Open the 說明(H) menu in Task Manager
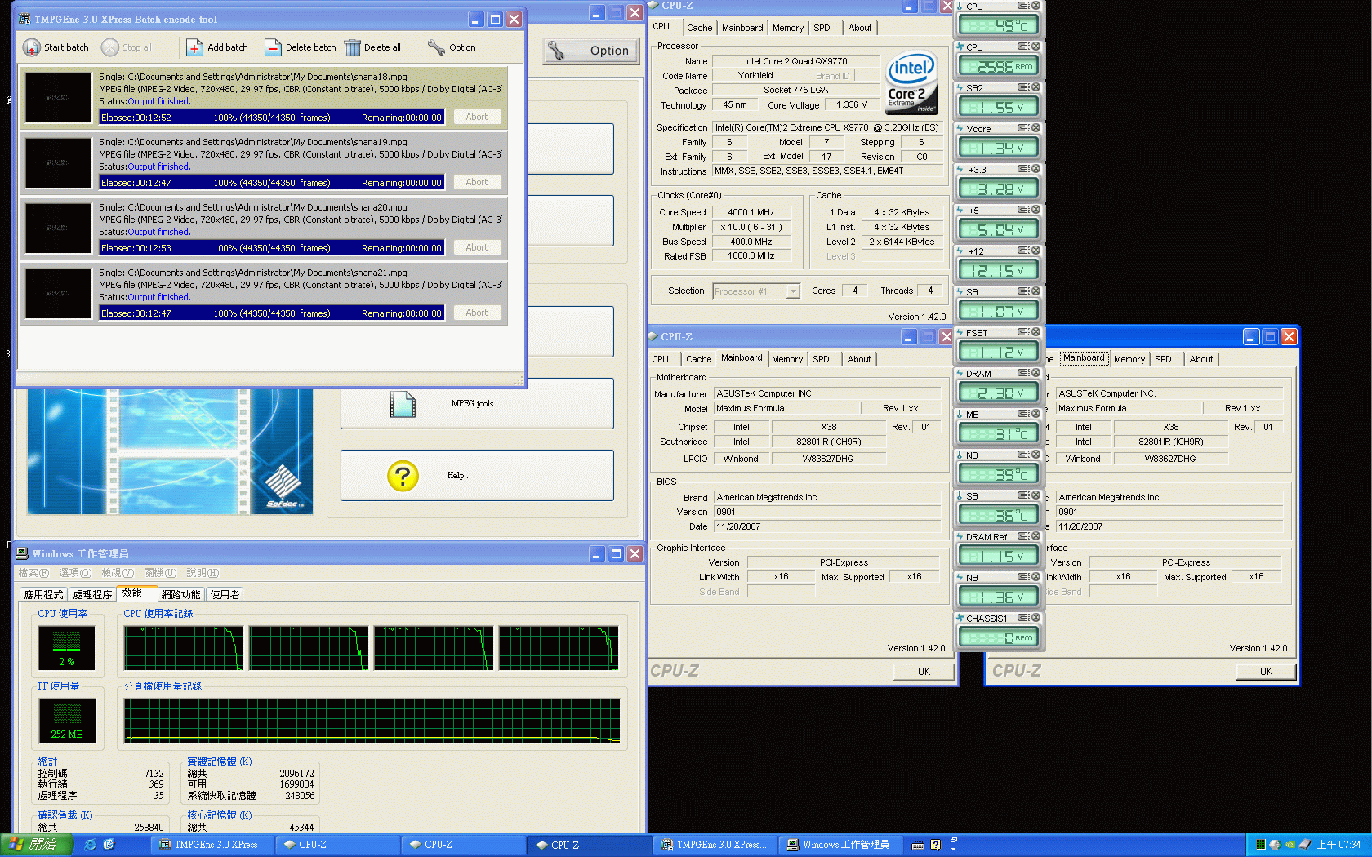 (x=203, y=573)
